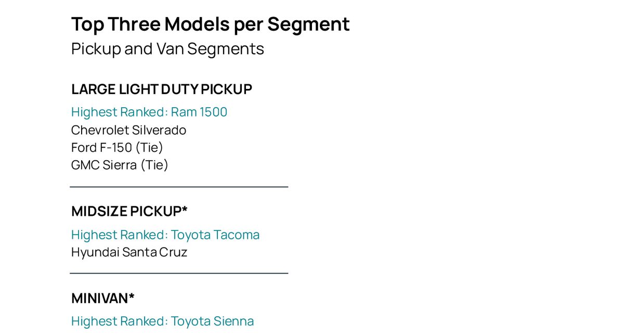
Task: Click the asterisk after 'MINIVAN'
Action: pyautogui.click(x=132, y=296)
